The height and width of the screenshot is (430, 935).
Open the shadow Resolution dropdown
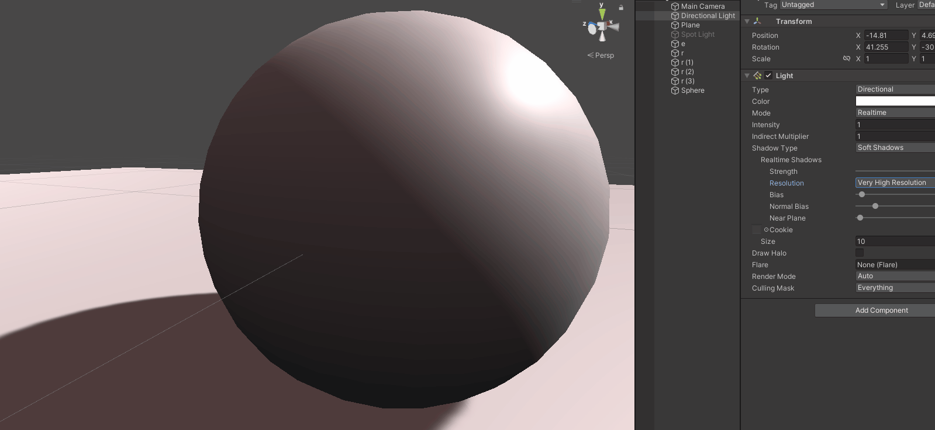tap(895, 183)
